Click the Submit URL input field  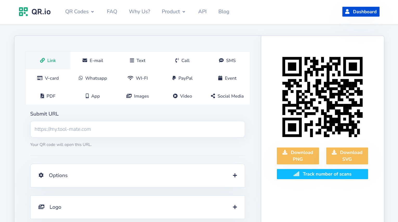tap(138, 129)
